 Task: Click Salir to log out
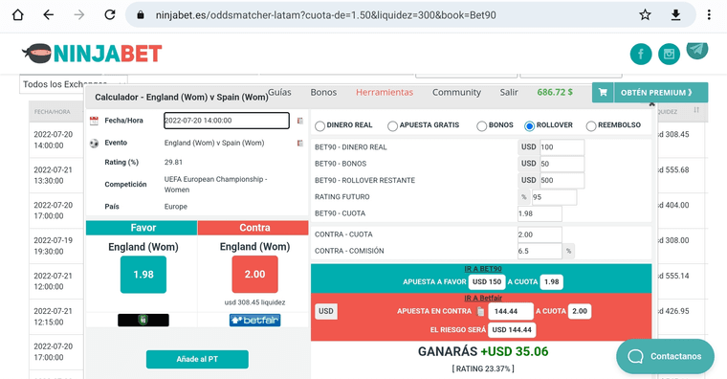tap(509, 92)
